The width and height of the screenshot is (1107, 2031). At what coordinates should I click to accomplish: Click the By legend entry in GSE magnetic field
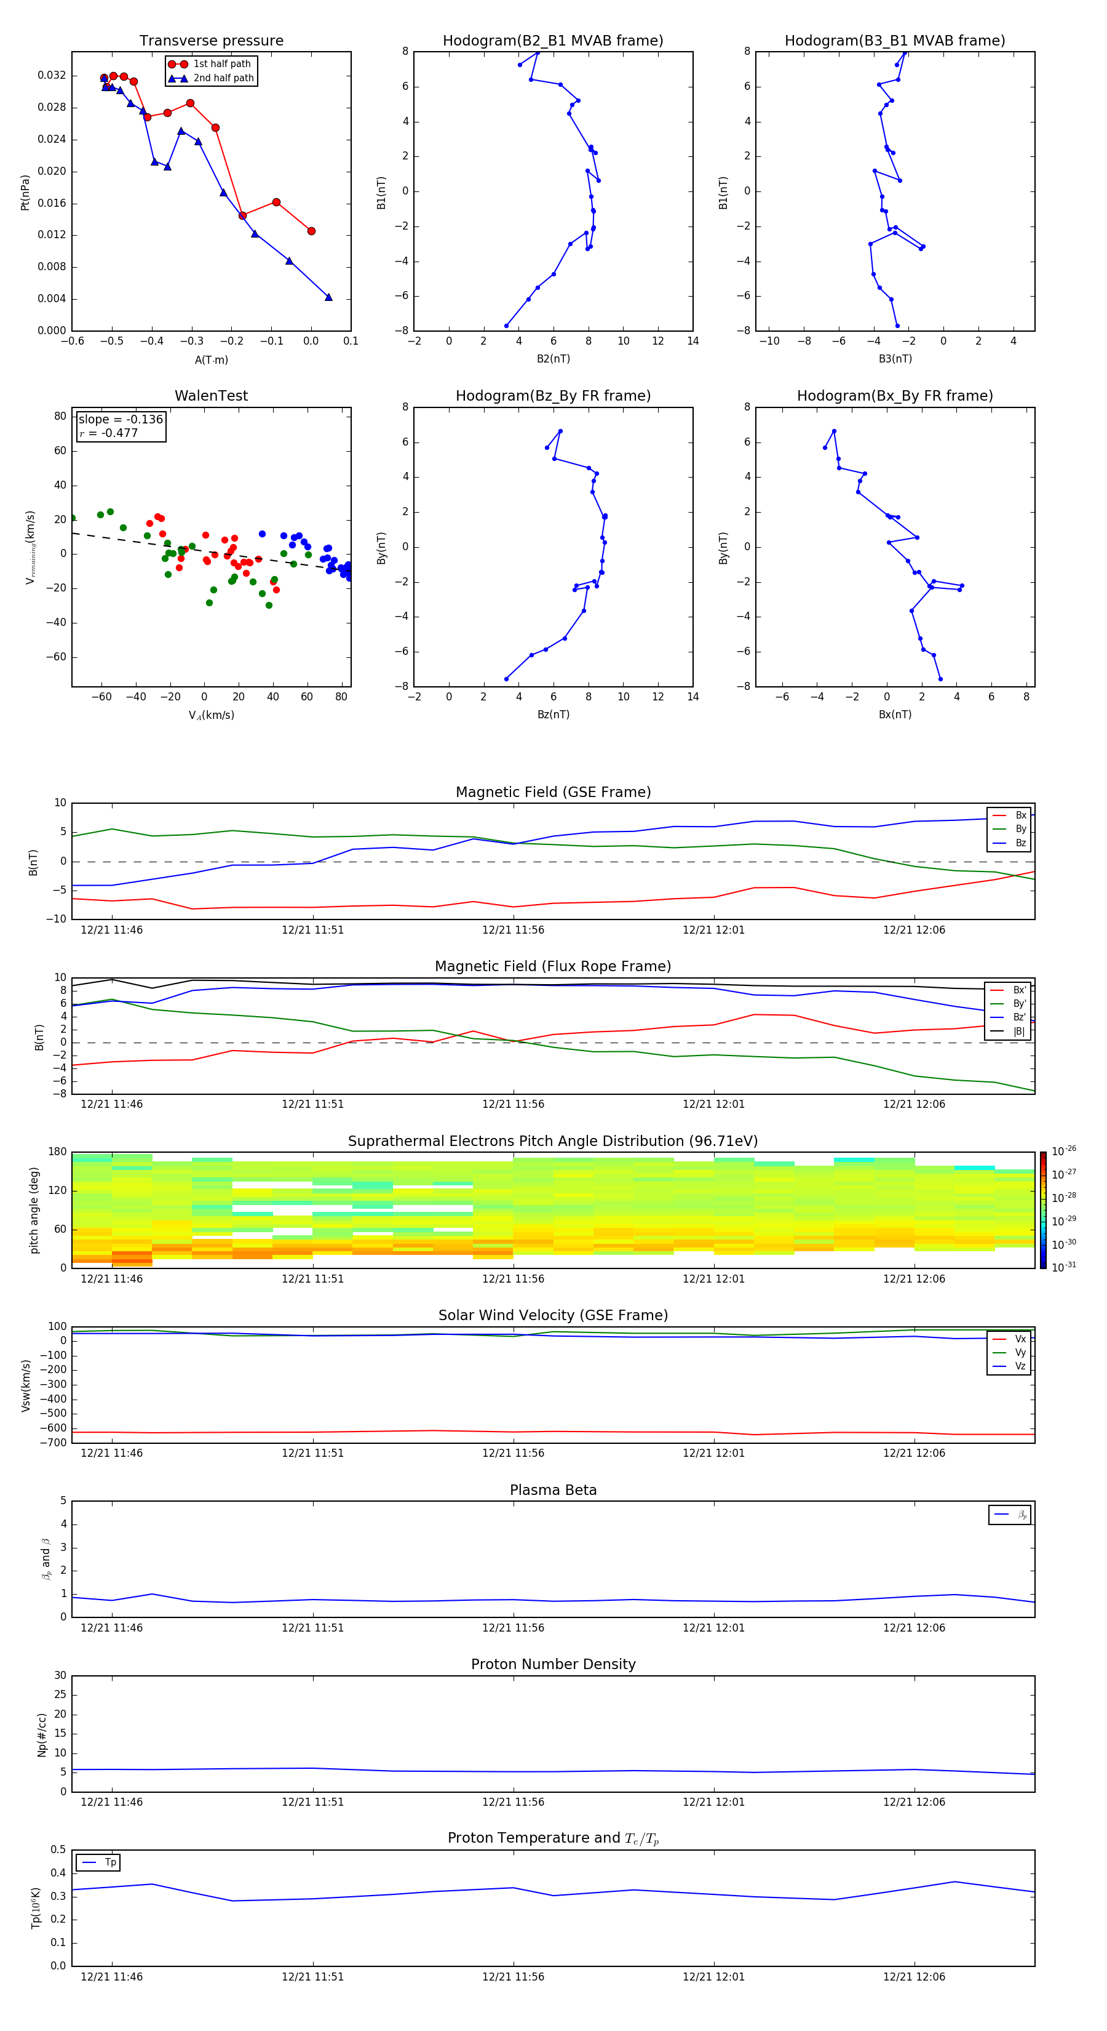[1009, 830]
